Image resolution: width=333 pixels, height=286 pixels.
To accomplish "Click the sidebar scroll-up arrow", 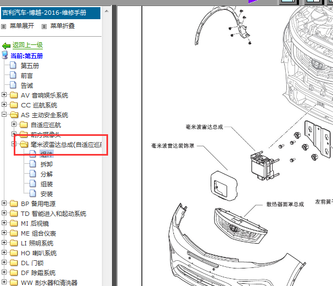I will point(106,11).
